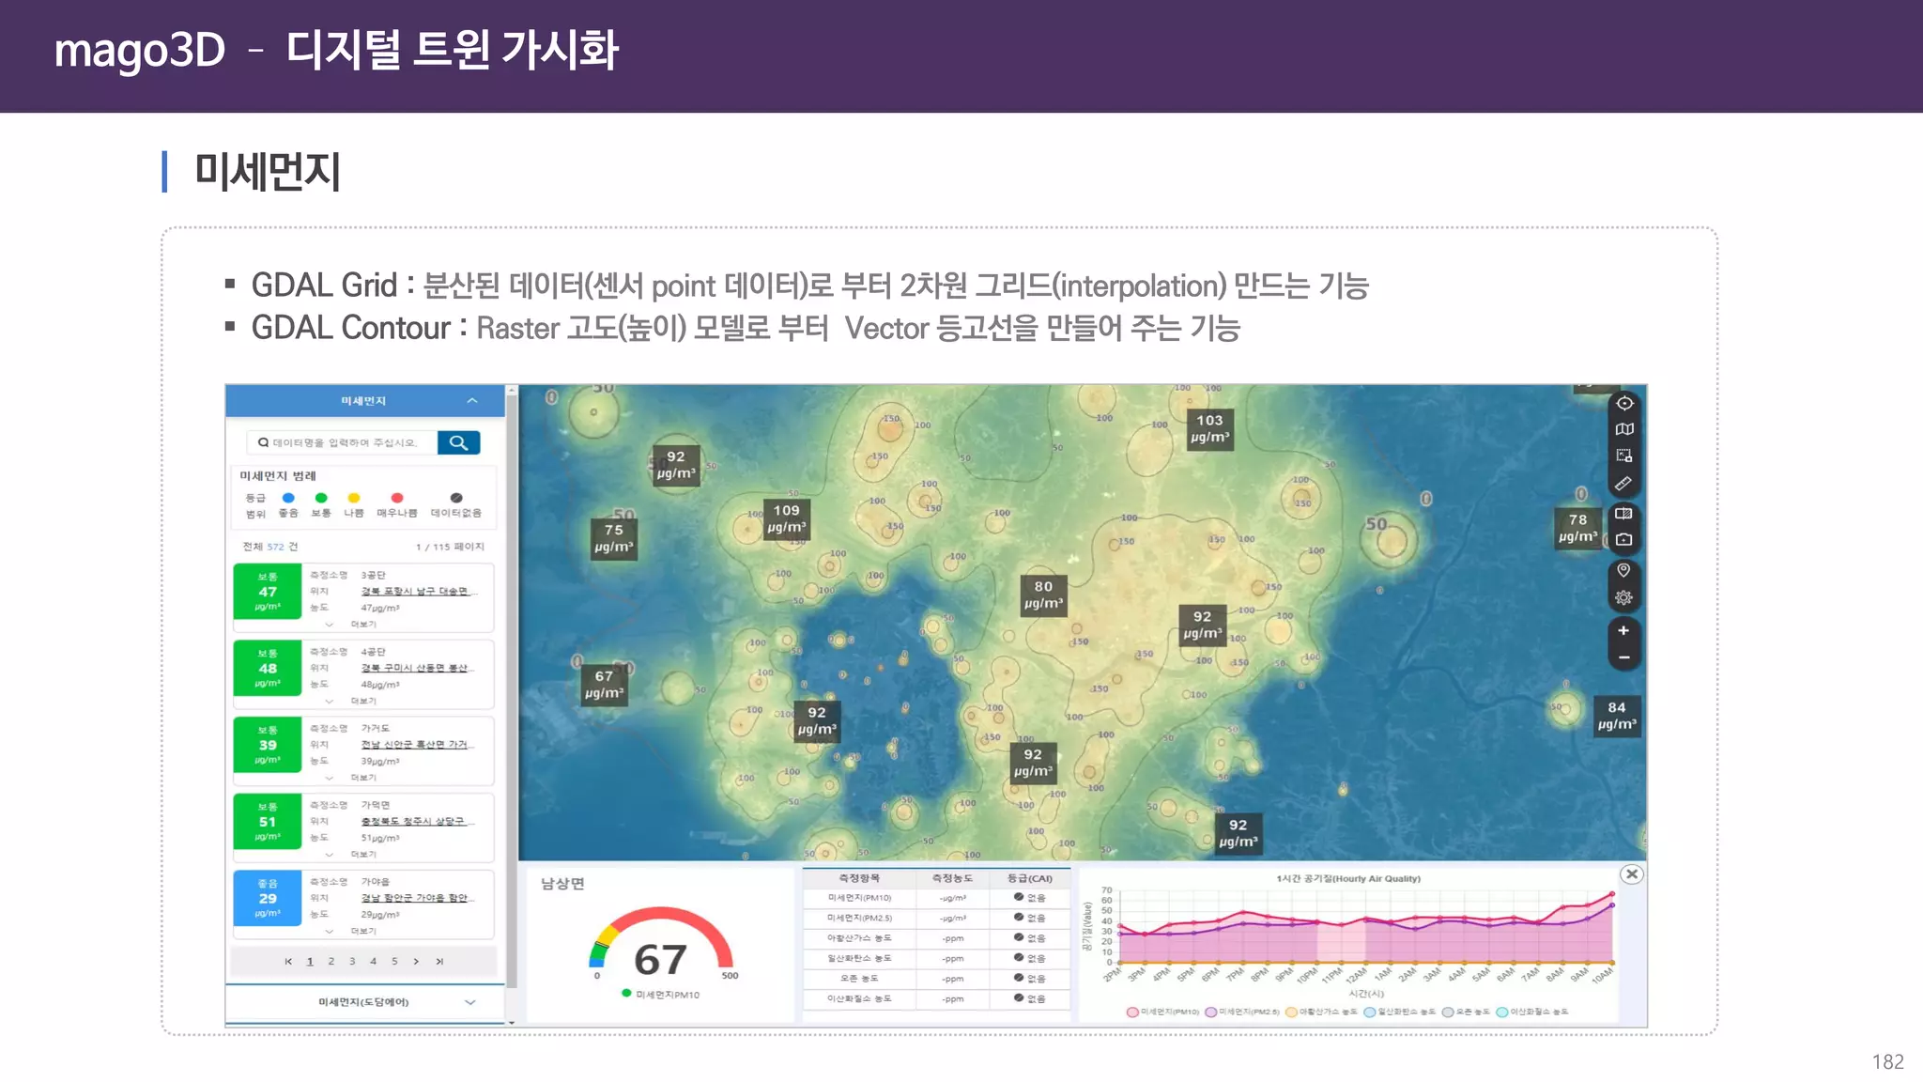Viewport: 1923px width, 1082px height.
Task: Click the 103 µg/m³ map label
Action: coord(1209,428)
